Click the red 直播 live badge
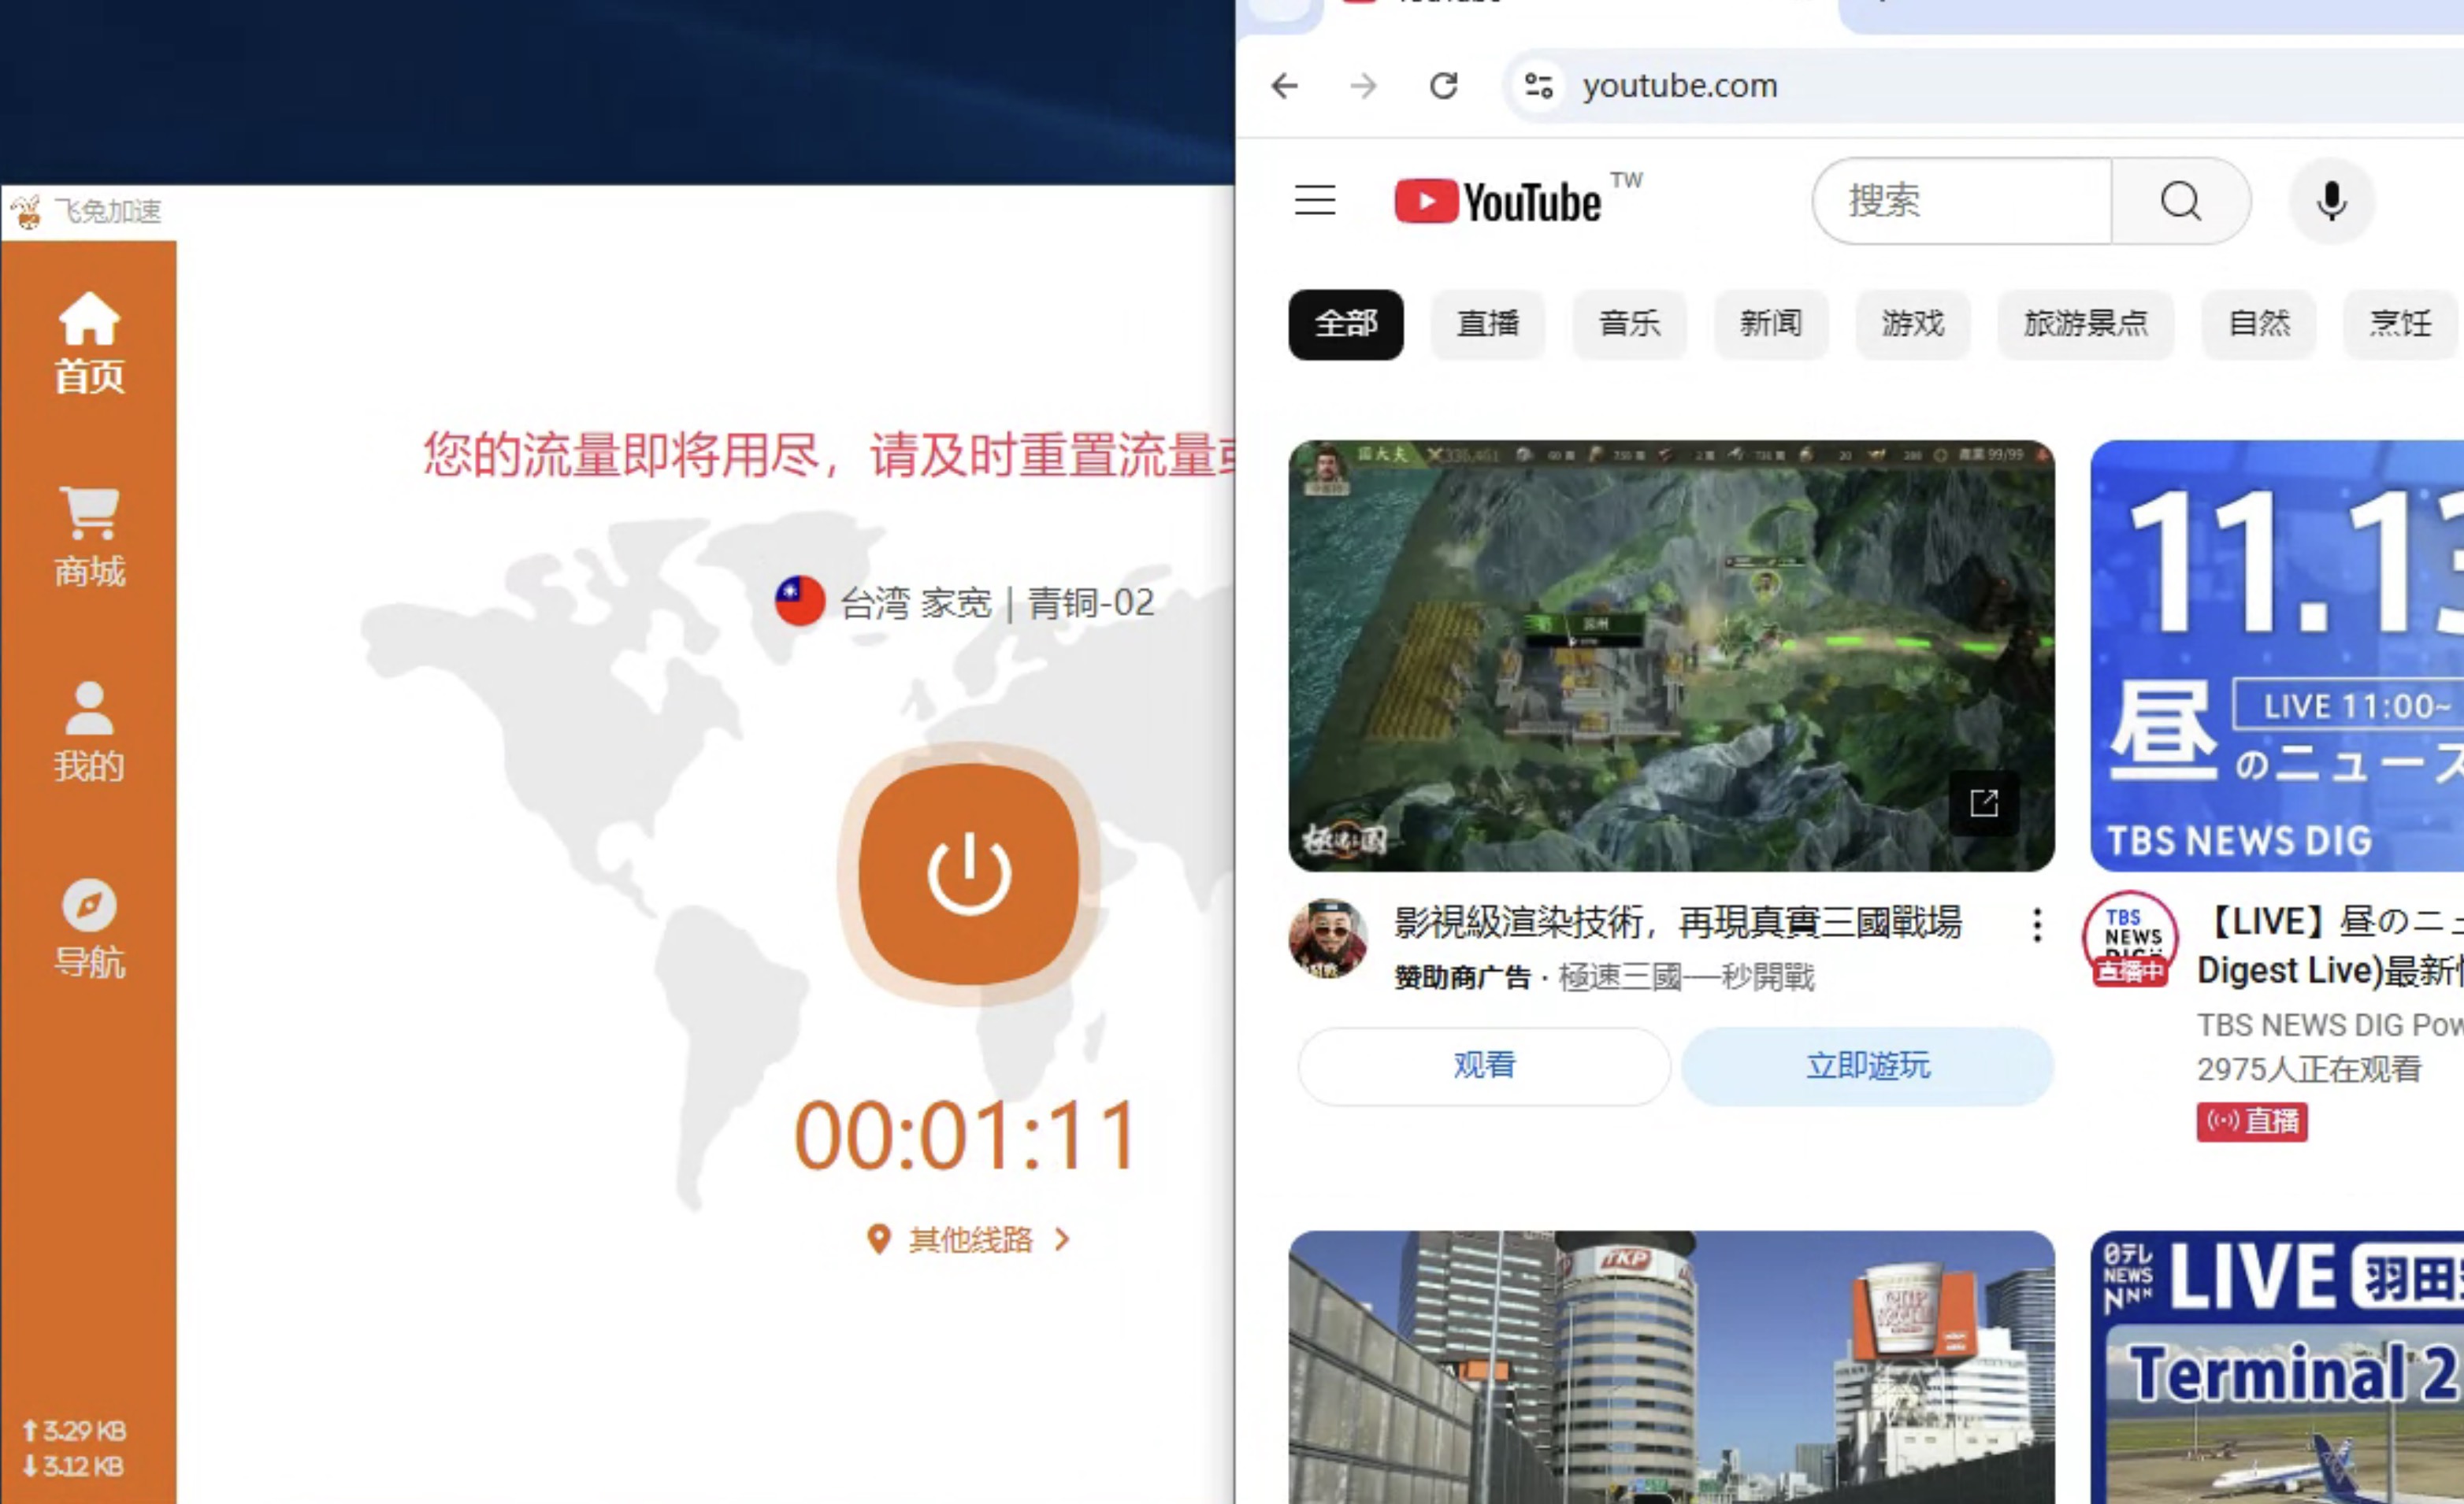The width and height of the screenshot is (2464, 1504). click(2252, 1121)
